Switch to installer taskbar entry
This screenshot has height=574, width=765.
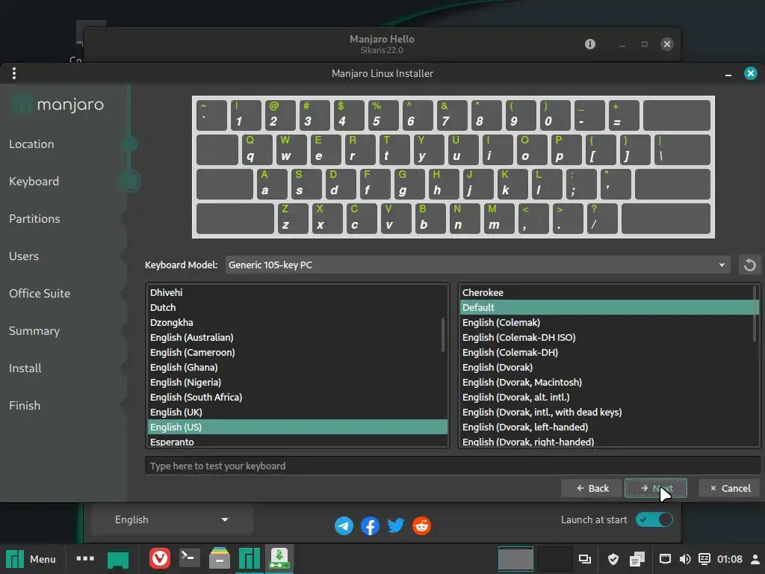(x=279, y=558)
